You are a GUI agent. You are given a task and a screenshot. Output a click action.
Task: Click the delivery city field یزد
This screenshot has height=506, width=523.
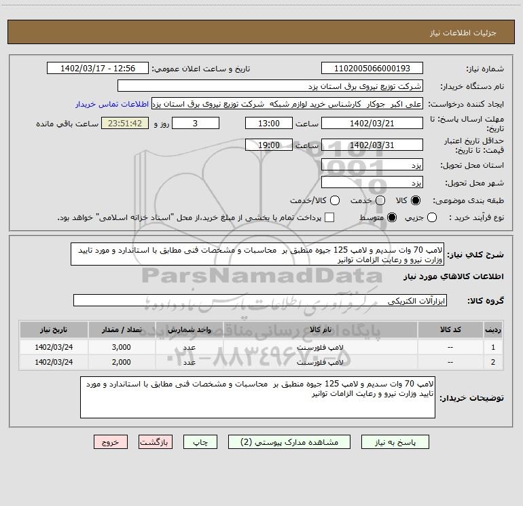coord(372,183)
